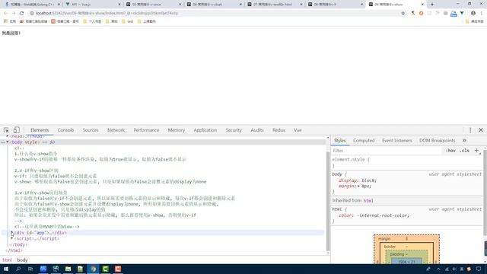Viewport: 487px width, 274px height.
Task: Select the closing </html> tag row
Action: [x=14, y=250]
